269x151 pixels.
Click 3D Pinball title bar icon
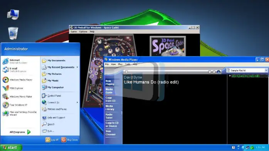pos(72,27)
